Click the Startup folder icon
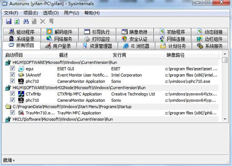The width and height of the screenshot is (232, 166). (x=8, y=107)
